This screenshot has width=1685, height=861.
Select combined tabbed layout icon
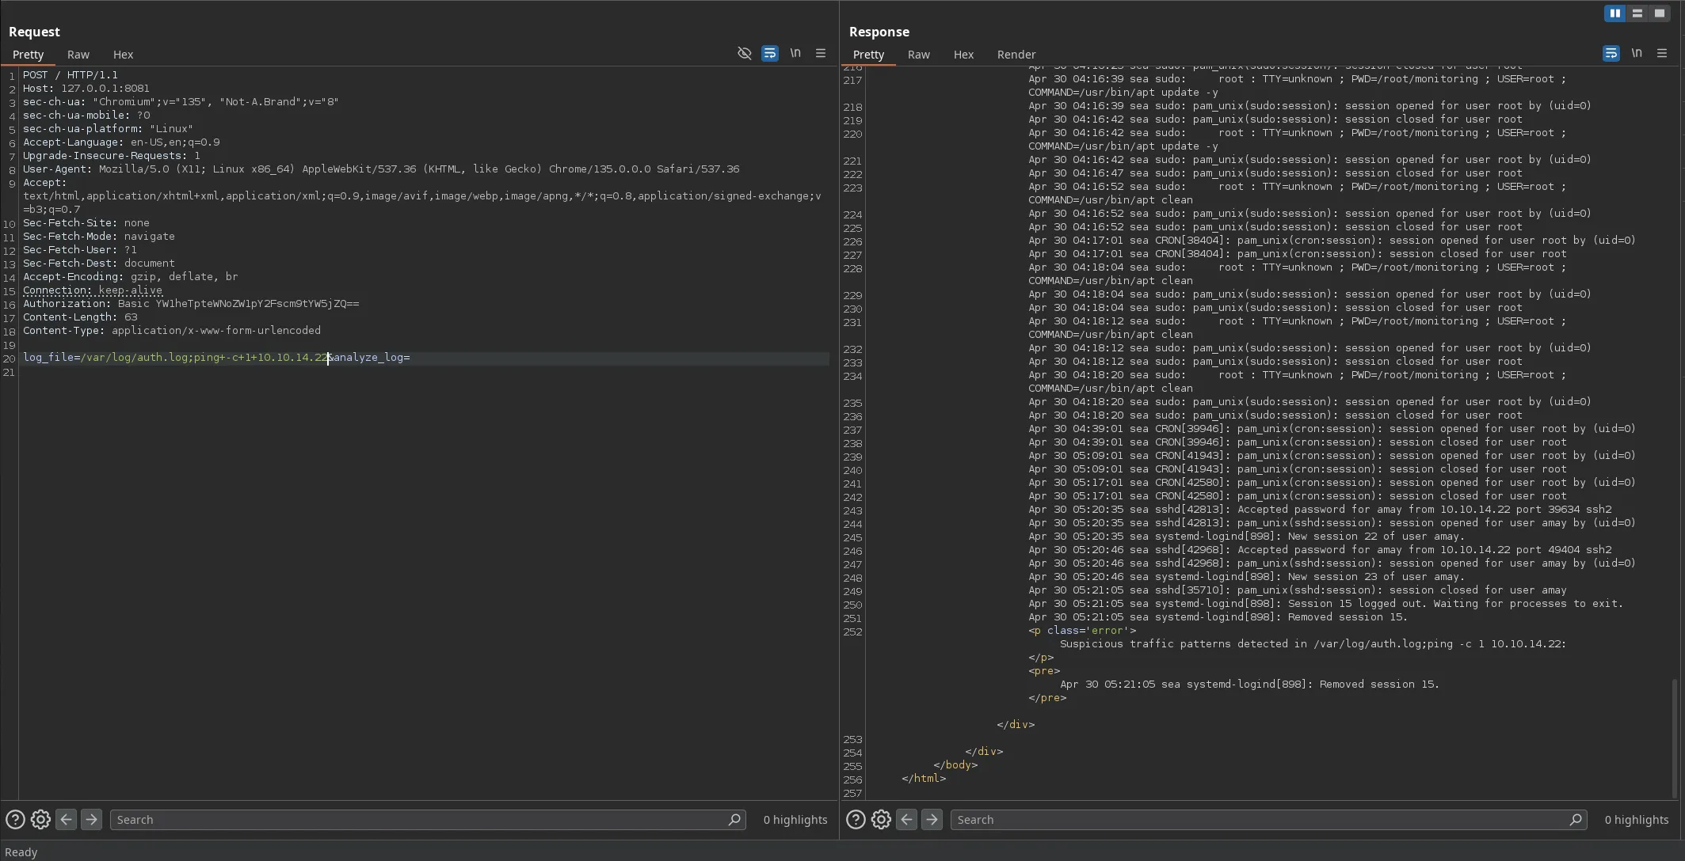1660,13
